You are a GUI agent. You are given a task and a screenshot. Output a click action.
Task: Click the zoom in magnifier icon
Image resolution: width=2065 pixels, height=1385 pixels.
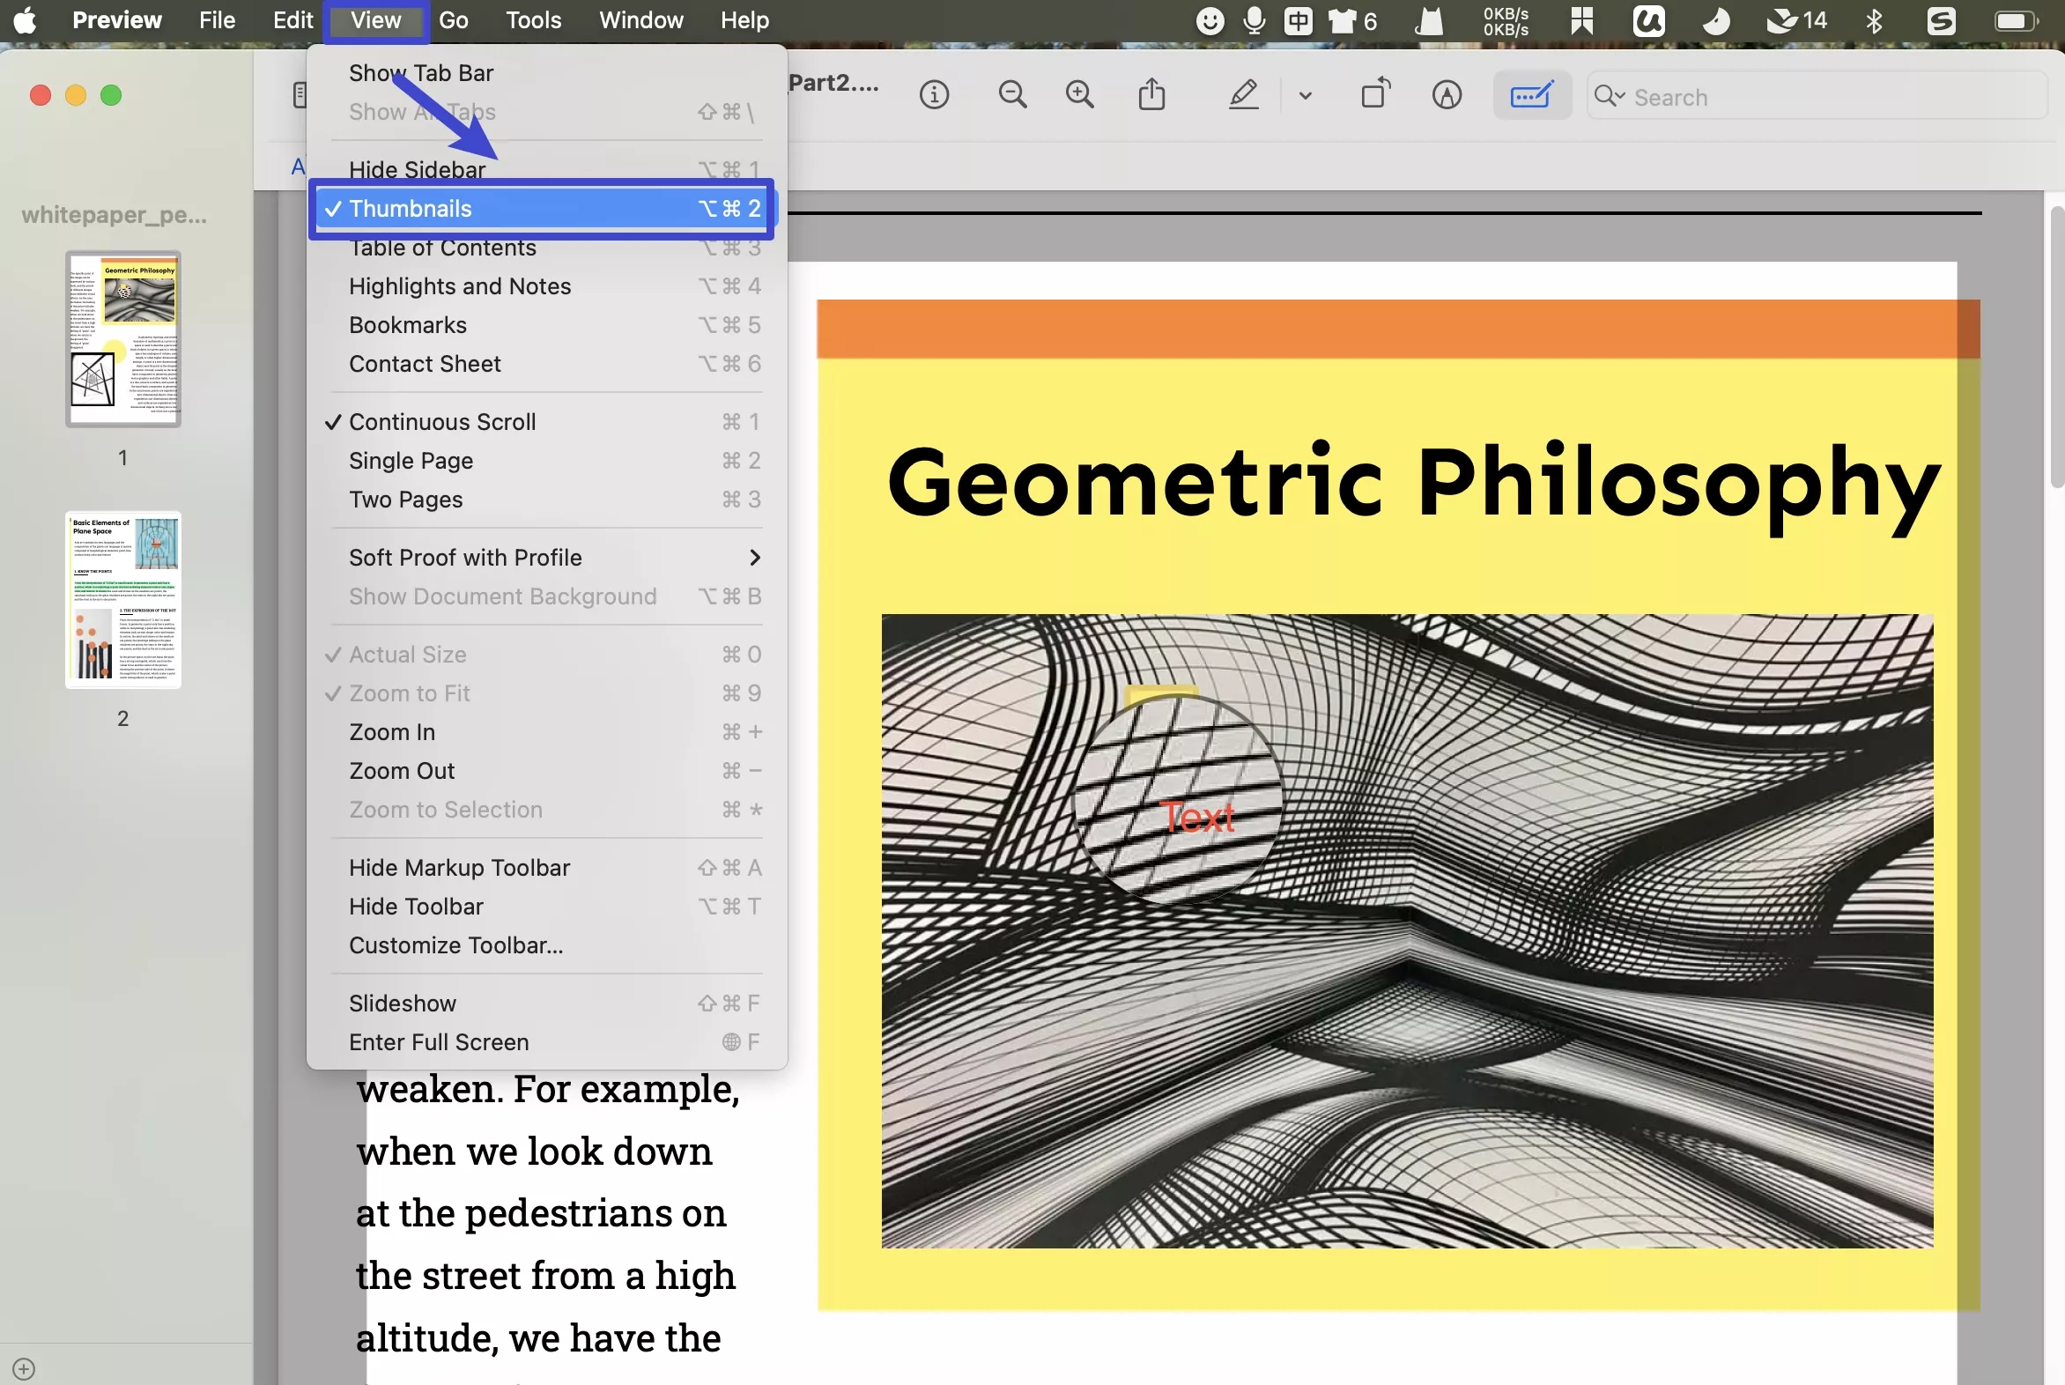coord(1079,94)
